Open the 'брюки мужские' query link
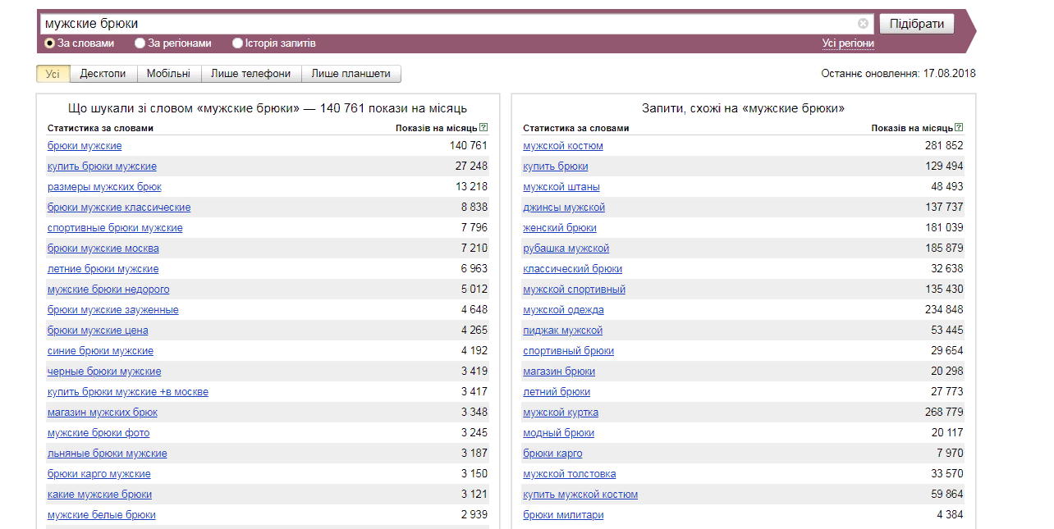This screenshot has height=529, width=1054. click(85, 146)
